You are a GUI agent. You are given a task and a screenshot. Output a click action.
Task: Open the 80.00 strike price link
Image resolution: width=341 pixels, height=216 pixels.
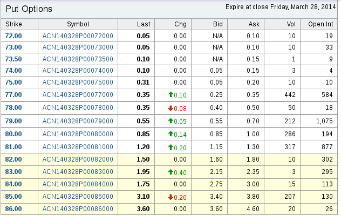click(x=13, y=134)
